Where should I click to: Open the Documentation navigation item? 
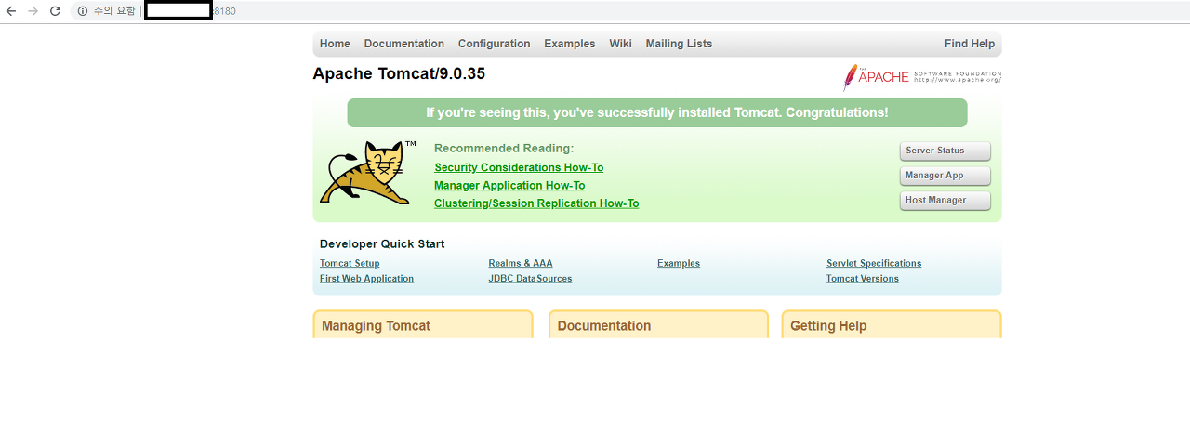tap(404, 44)
